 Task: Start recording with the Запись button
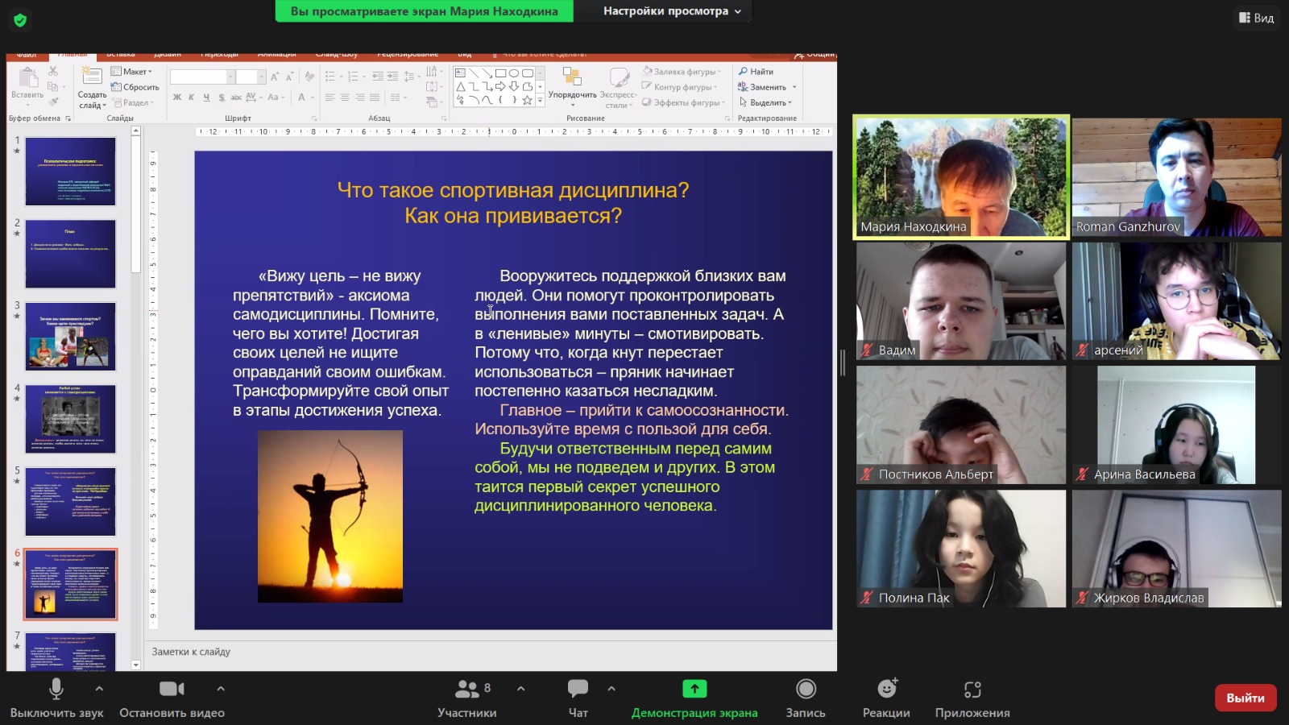point(806,698)
